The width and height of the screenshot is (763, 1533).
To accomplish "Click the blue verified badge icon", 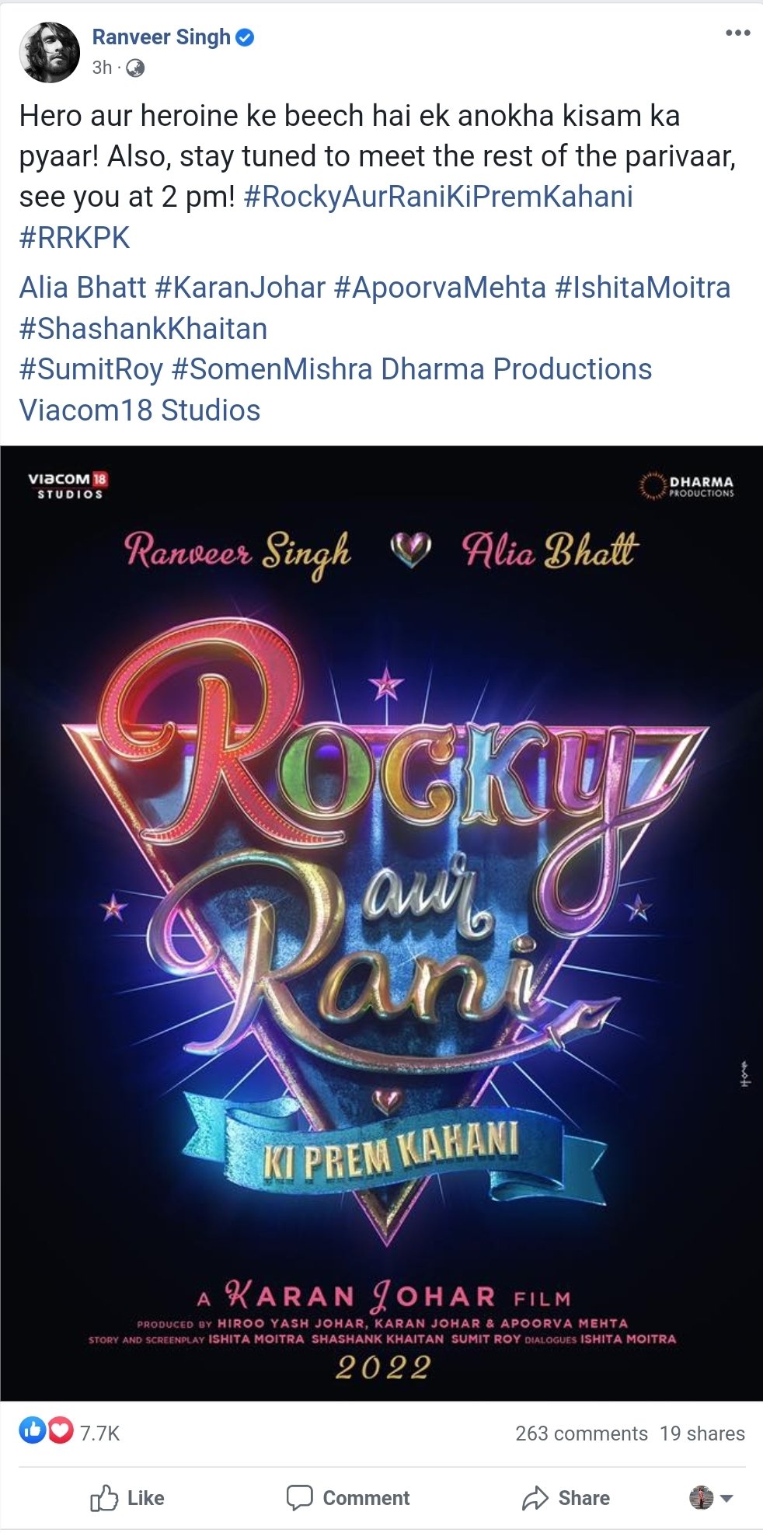I will pyautogui.click(x=245, y=37).
